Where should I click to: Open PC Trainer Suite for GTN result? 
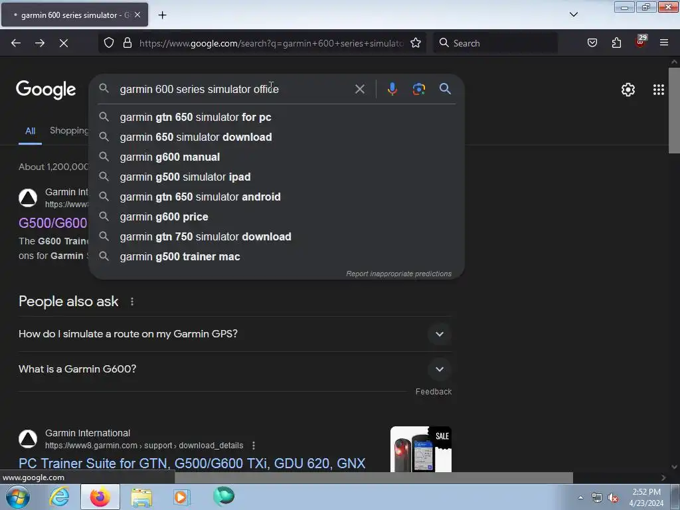click(x=192, y=463)
